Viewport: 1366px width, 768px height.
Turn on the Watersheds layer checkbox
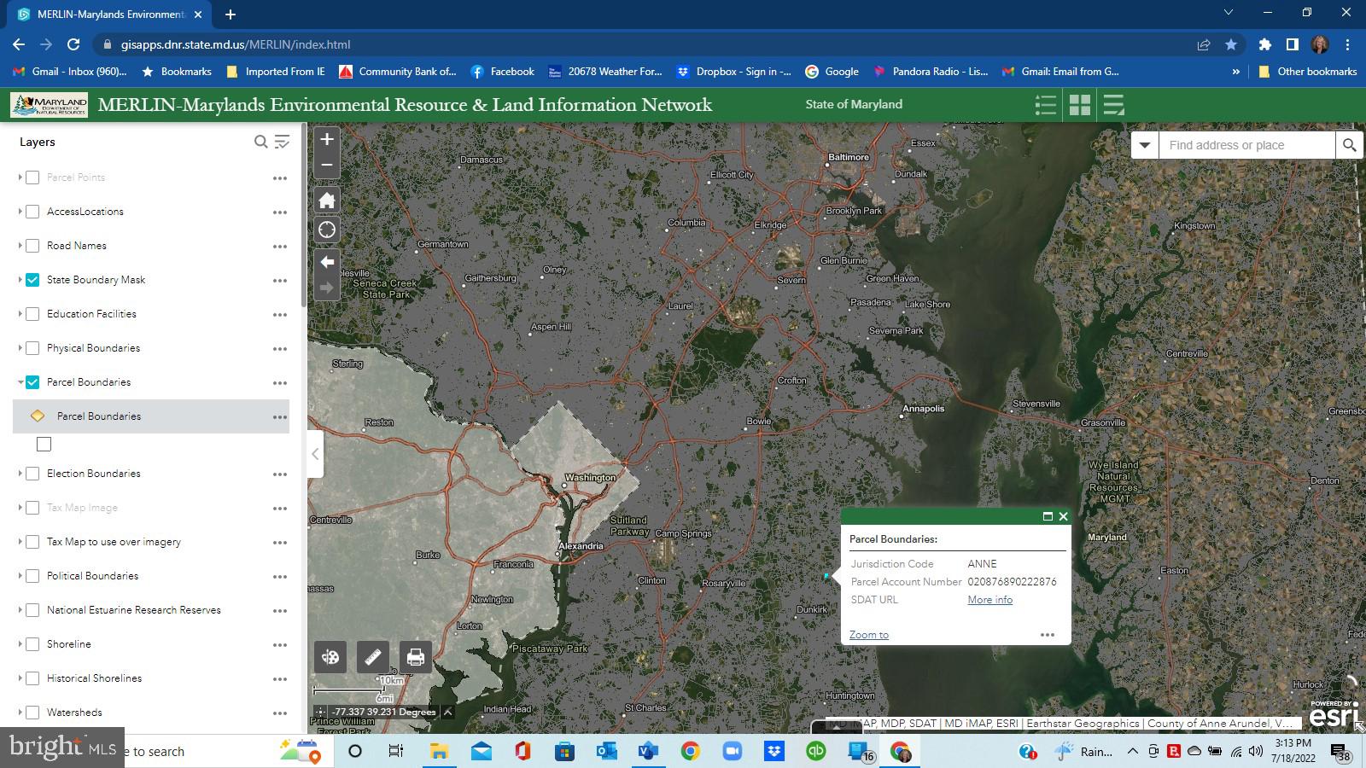point(32,713)
